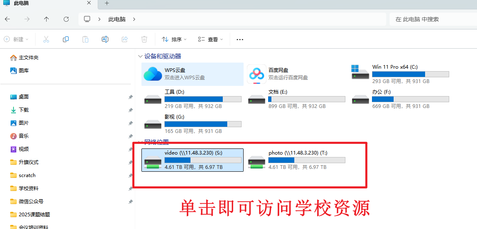
Task: Open WPS云盘 cloud drive
Action: tap(192, 74)
